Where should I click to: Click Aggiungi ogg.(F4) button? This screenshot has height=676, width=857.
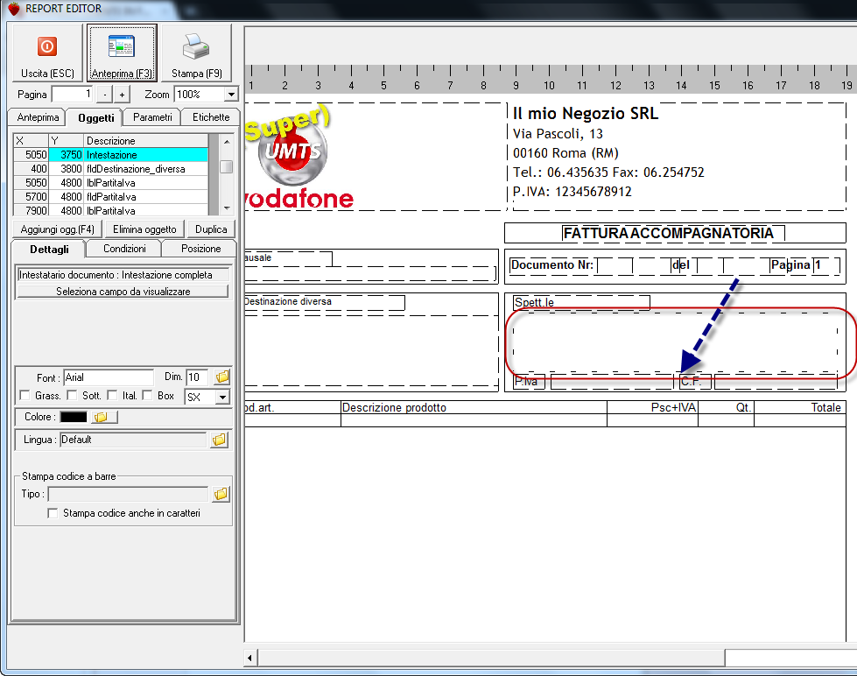58,229
